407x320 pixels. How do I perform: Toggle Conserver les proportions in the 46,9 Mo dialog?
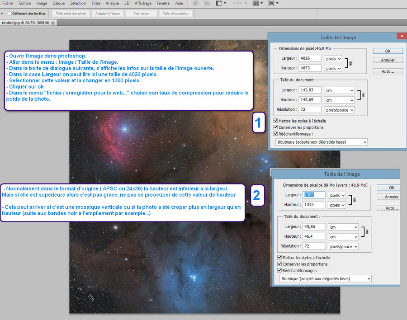(x=276, y=127)
